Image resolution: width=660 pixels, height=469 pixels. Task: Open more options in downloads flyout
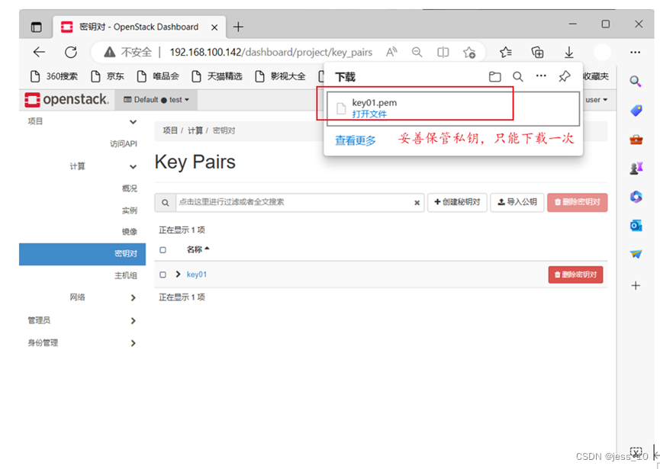coord(542,76)
